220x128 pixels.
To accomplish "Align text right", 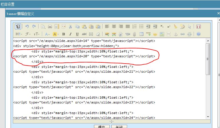I will point(121,27).
